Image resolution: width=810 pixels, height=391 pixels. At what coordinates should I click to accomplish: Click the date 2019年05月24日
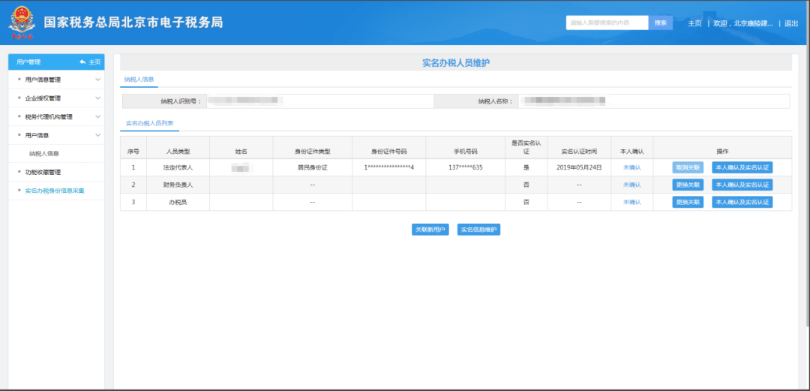click(579, 167)
